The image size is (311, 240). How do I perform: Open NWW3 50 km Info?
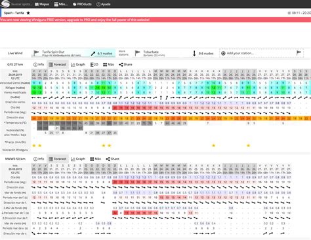(x=39, y=159)
